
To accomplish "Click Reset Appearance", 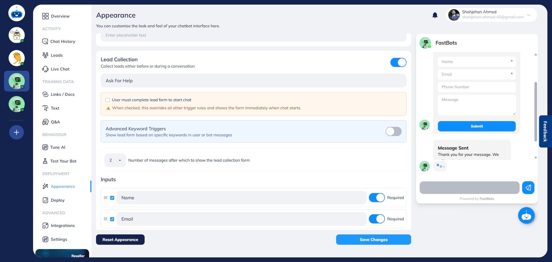I will 120,240.
